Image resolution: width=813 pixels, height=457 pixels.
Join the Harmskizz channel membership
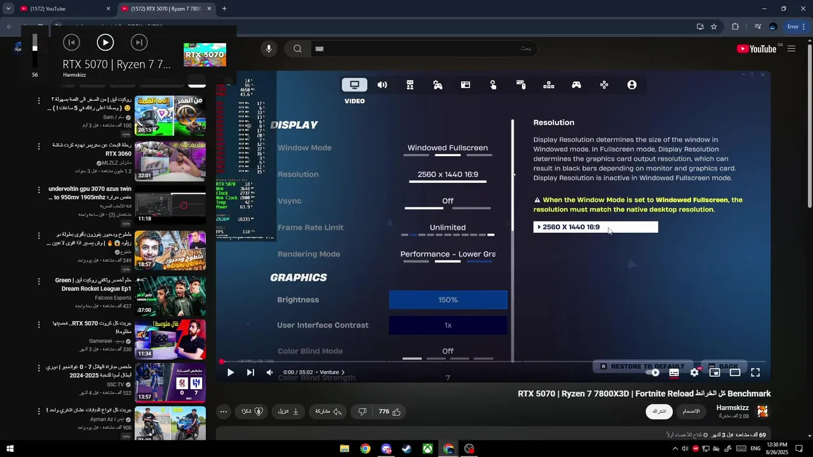coord(691,411)
